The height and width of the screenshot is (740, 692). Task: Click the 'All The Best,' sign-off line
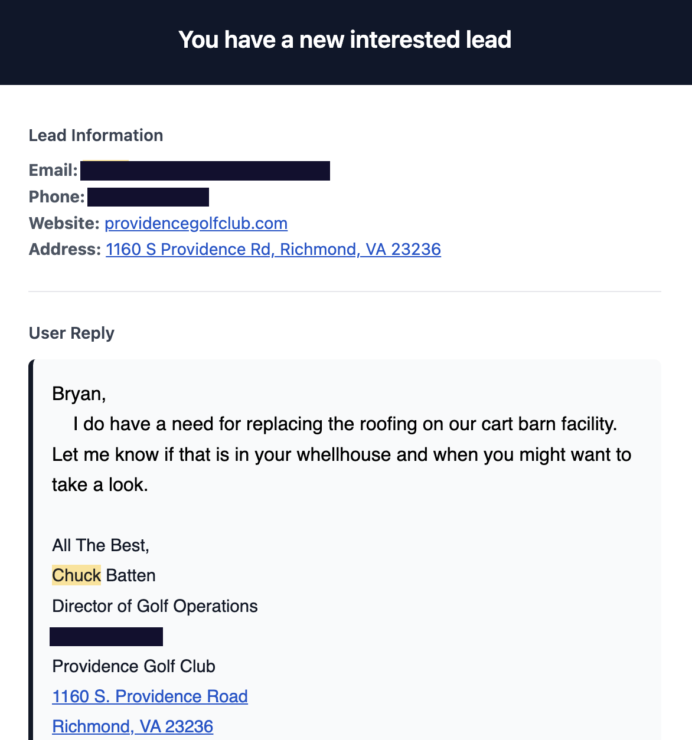(101, 545)
